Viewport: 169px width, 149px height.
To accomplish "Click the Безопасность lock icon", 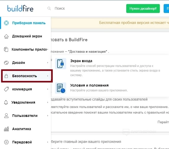I will 7,76.
